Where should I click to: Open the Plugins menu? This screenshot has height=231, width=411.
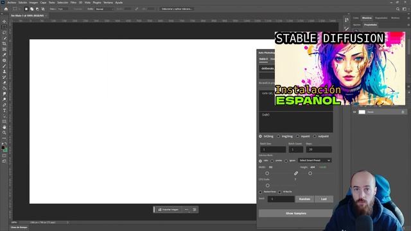[97, 3]
